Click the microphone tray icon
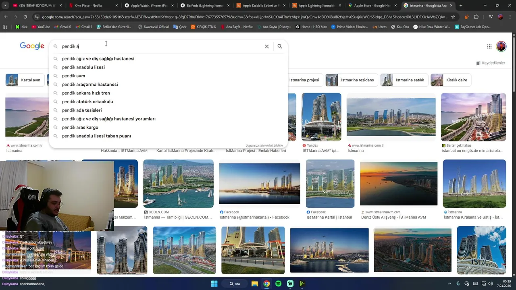516x290 pixels. [x=459, y=284]
